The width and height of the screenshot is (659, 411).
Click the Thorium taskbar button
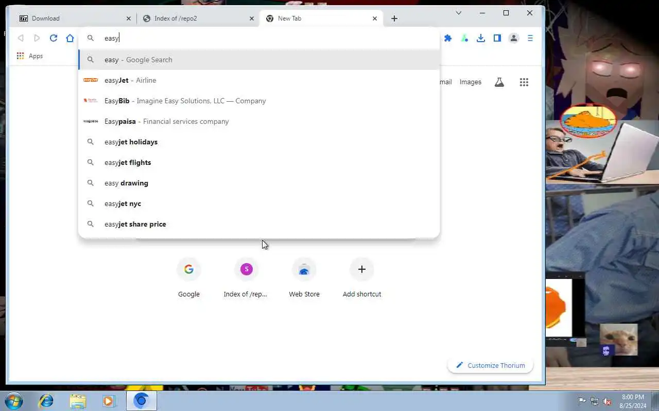[141, 401]
